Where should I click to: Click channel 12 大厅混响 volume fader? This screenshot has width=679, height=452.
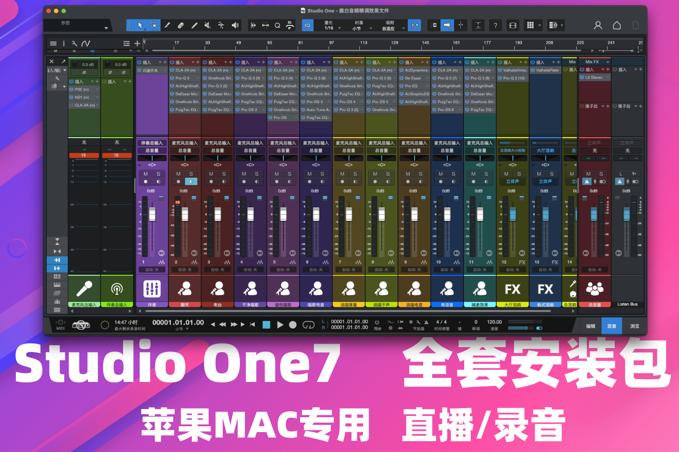pos(513,214)
